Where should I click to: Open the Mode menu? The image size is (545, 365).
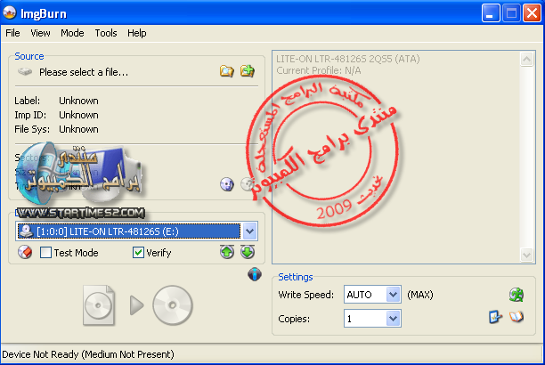72,33
